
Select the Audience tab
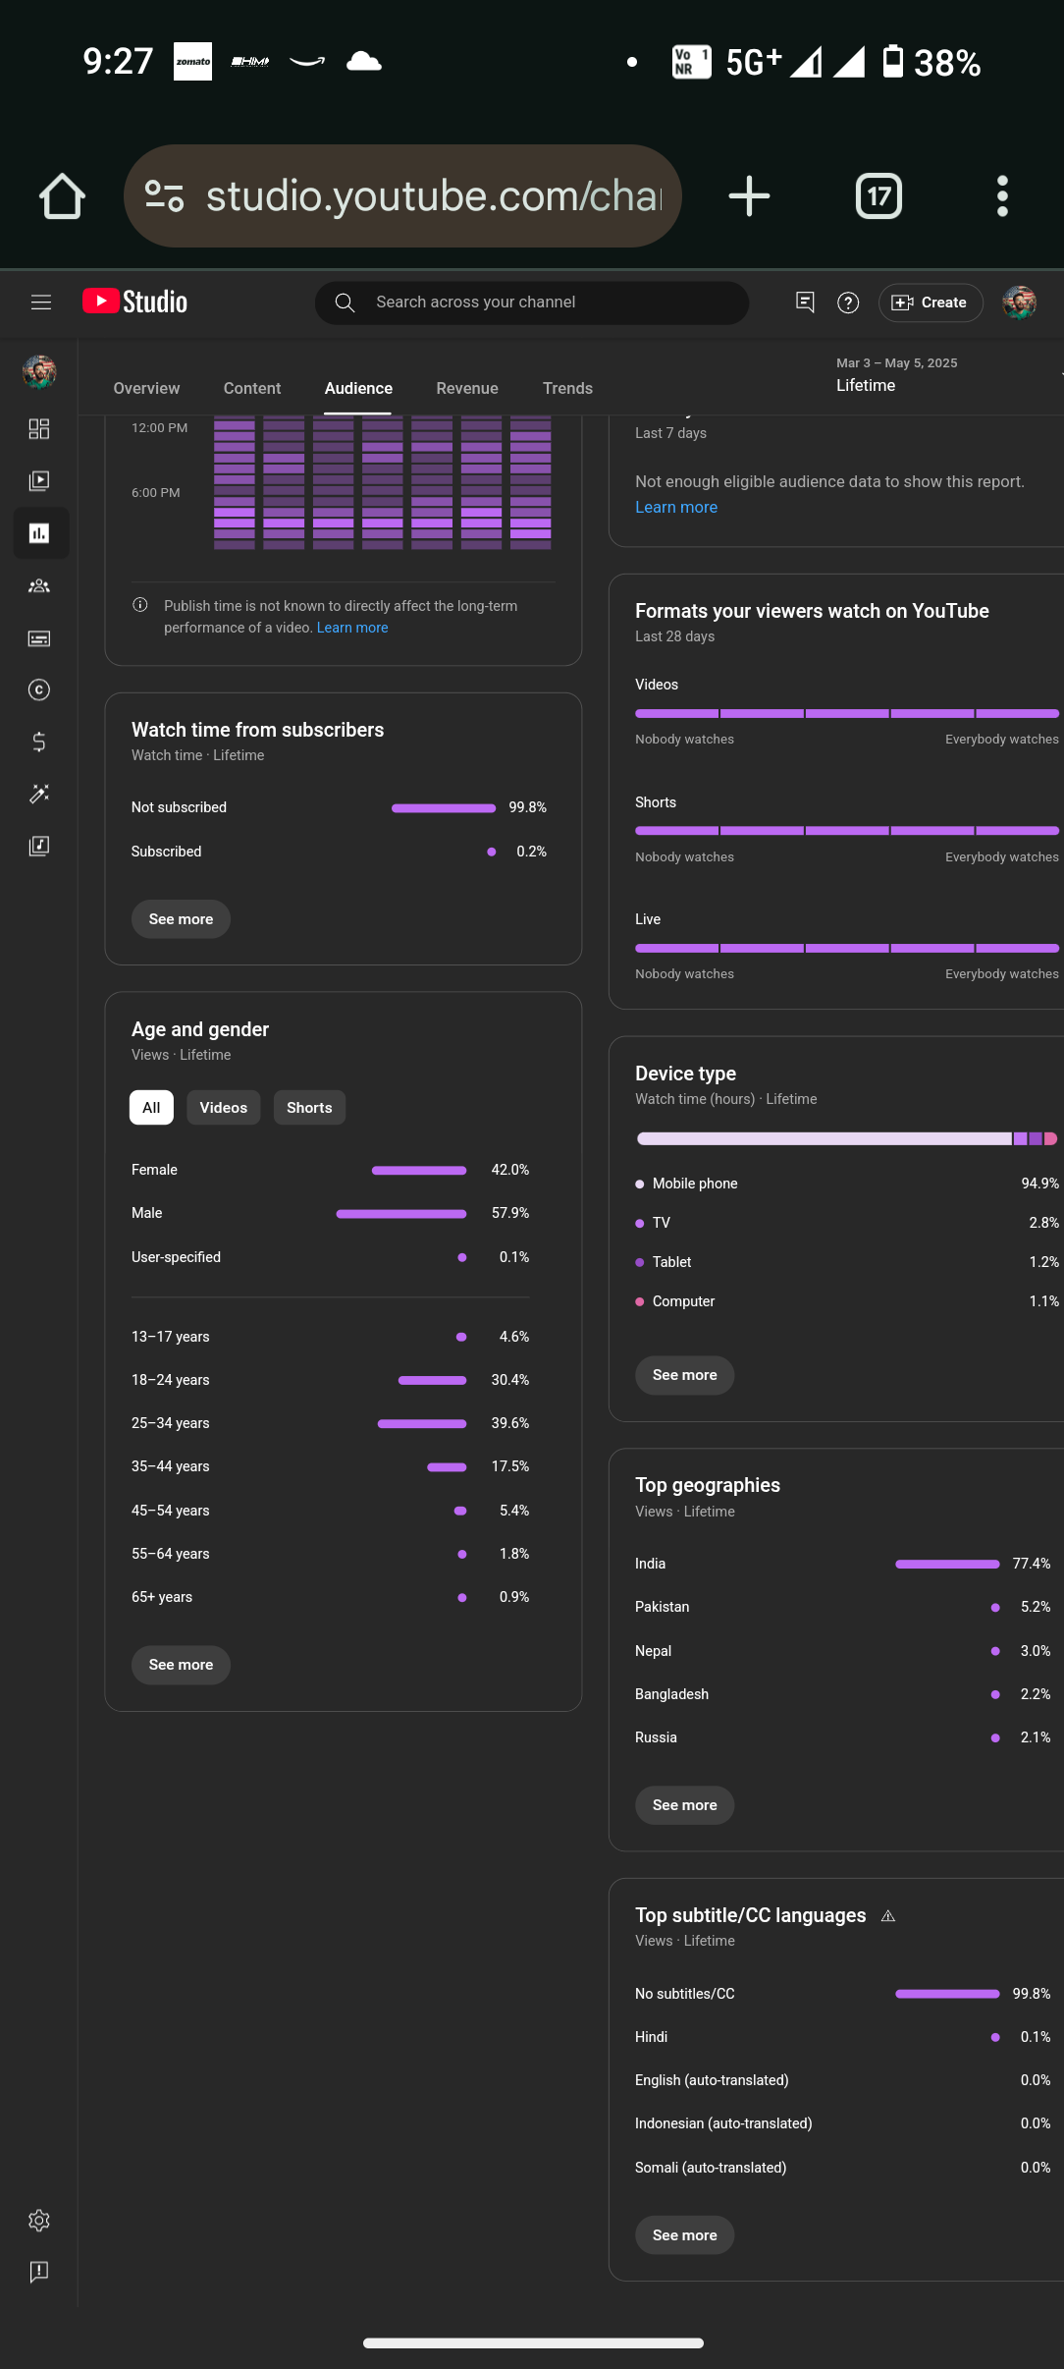click(358, 389)
